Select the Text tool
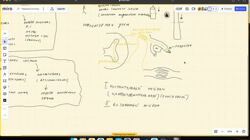Viewport: 250px width, 140px height. click(x=5, y=61)
